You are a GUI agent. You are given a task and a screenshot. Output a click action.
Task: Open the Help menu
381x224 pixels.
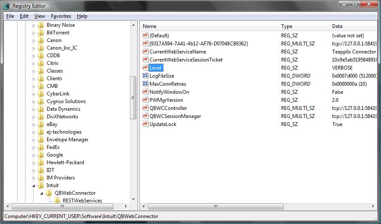coord(82,16)
